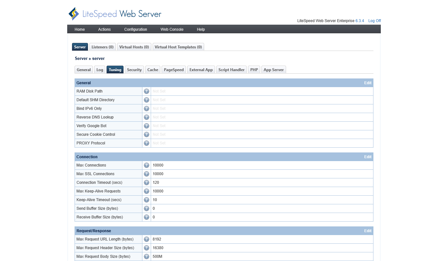The height and width of the screenshot is (261, 448).
Task: Click the help icon for RAM Disk Path
Action: pyautogui.click(x=147, y=91)
